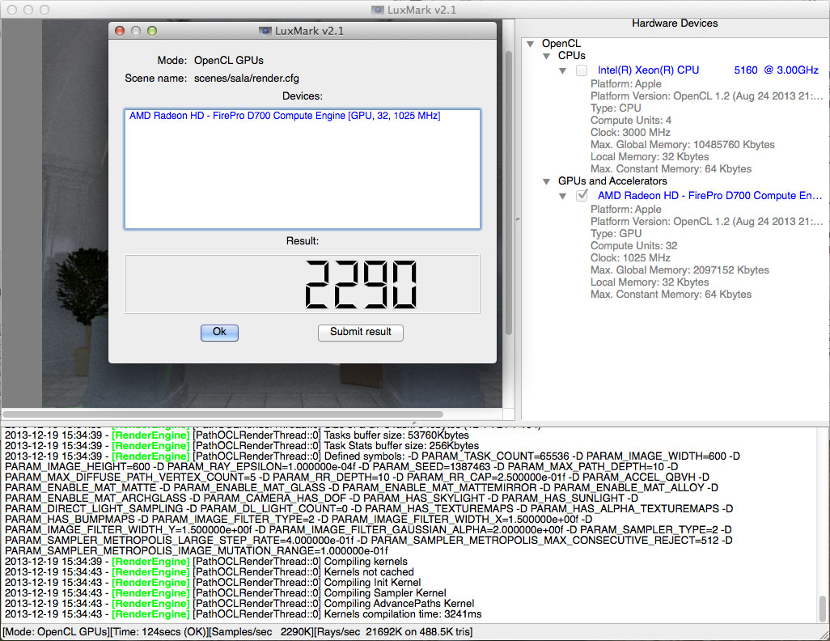Click the 'OpenCL GPUs' mode value

[x=229, y=61]
